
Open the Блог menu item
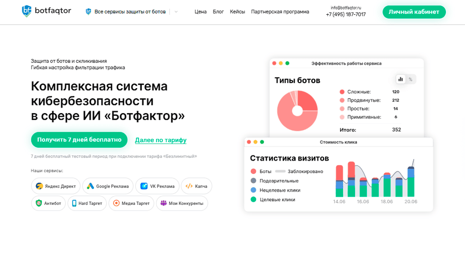(218, 12)
